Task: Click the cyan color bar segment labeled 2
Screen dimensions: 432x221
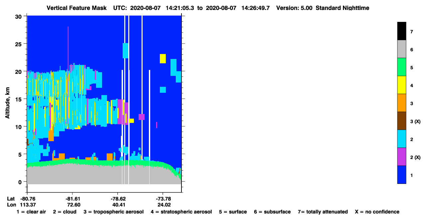Action: pos(401,138)
